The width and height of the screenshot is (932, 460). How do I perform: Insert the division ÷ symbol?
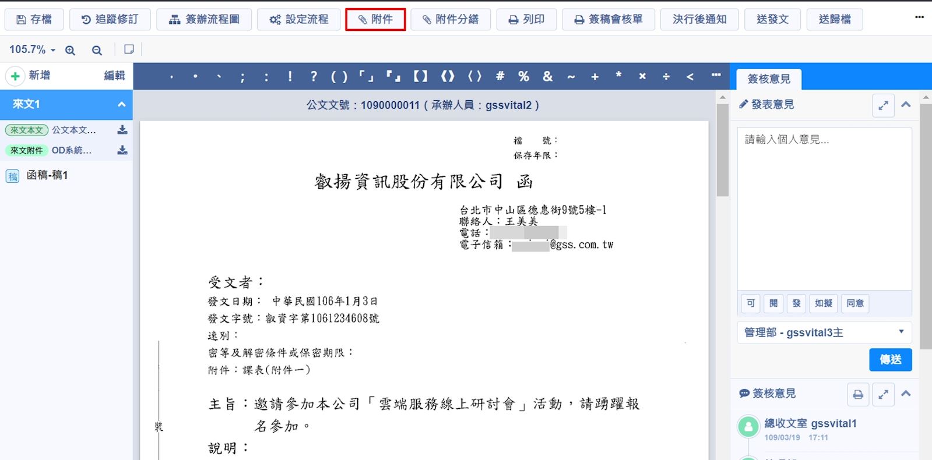click(666, 76)
